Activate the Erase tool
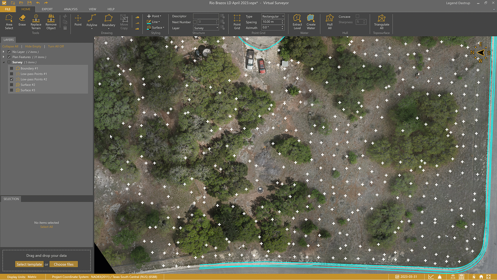 coord(22,20)
